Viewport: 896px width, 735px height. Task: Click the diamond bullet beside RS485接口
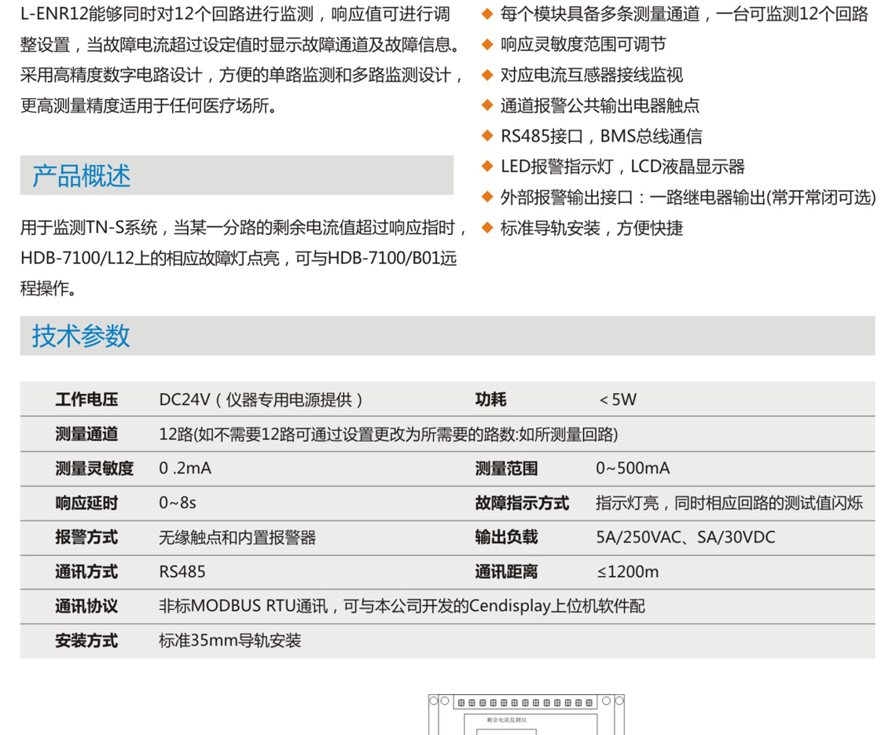coord(487,136)
